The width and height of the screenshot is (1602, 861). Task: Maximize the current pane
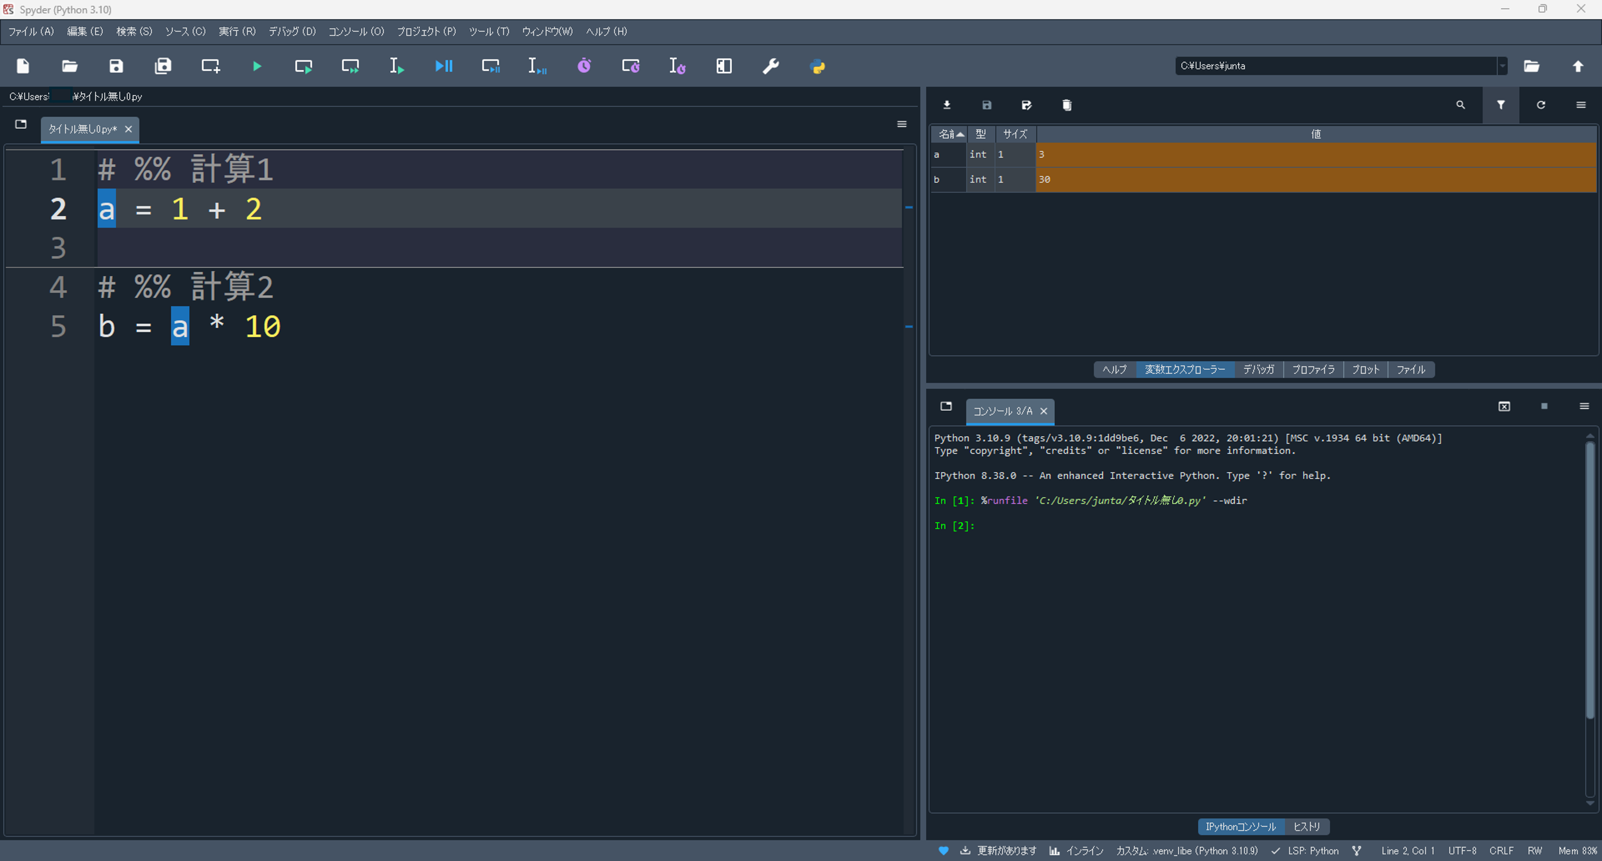click(x=724, y=66)
